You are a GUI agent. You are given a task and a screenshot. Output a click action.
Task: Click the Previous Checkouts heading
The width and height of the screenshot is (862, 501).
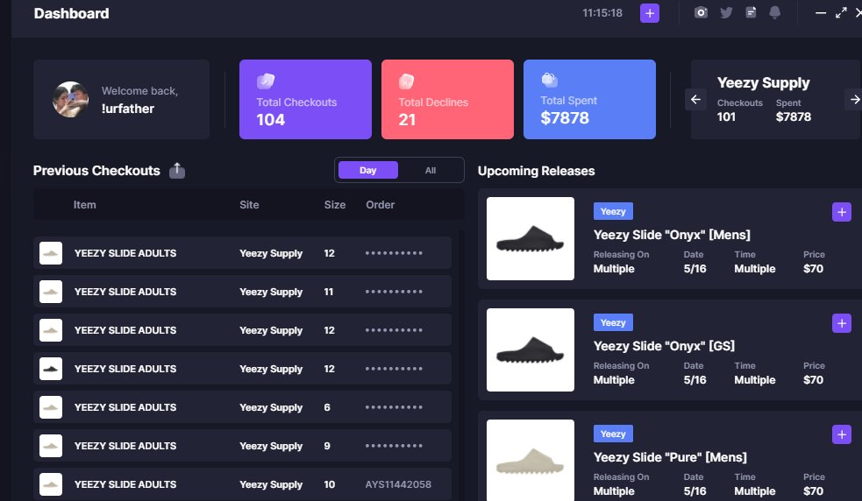(x=96, y=171)
